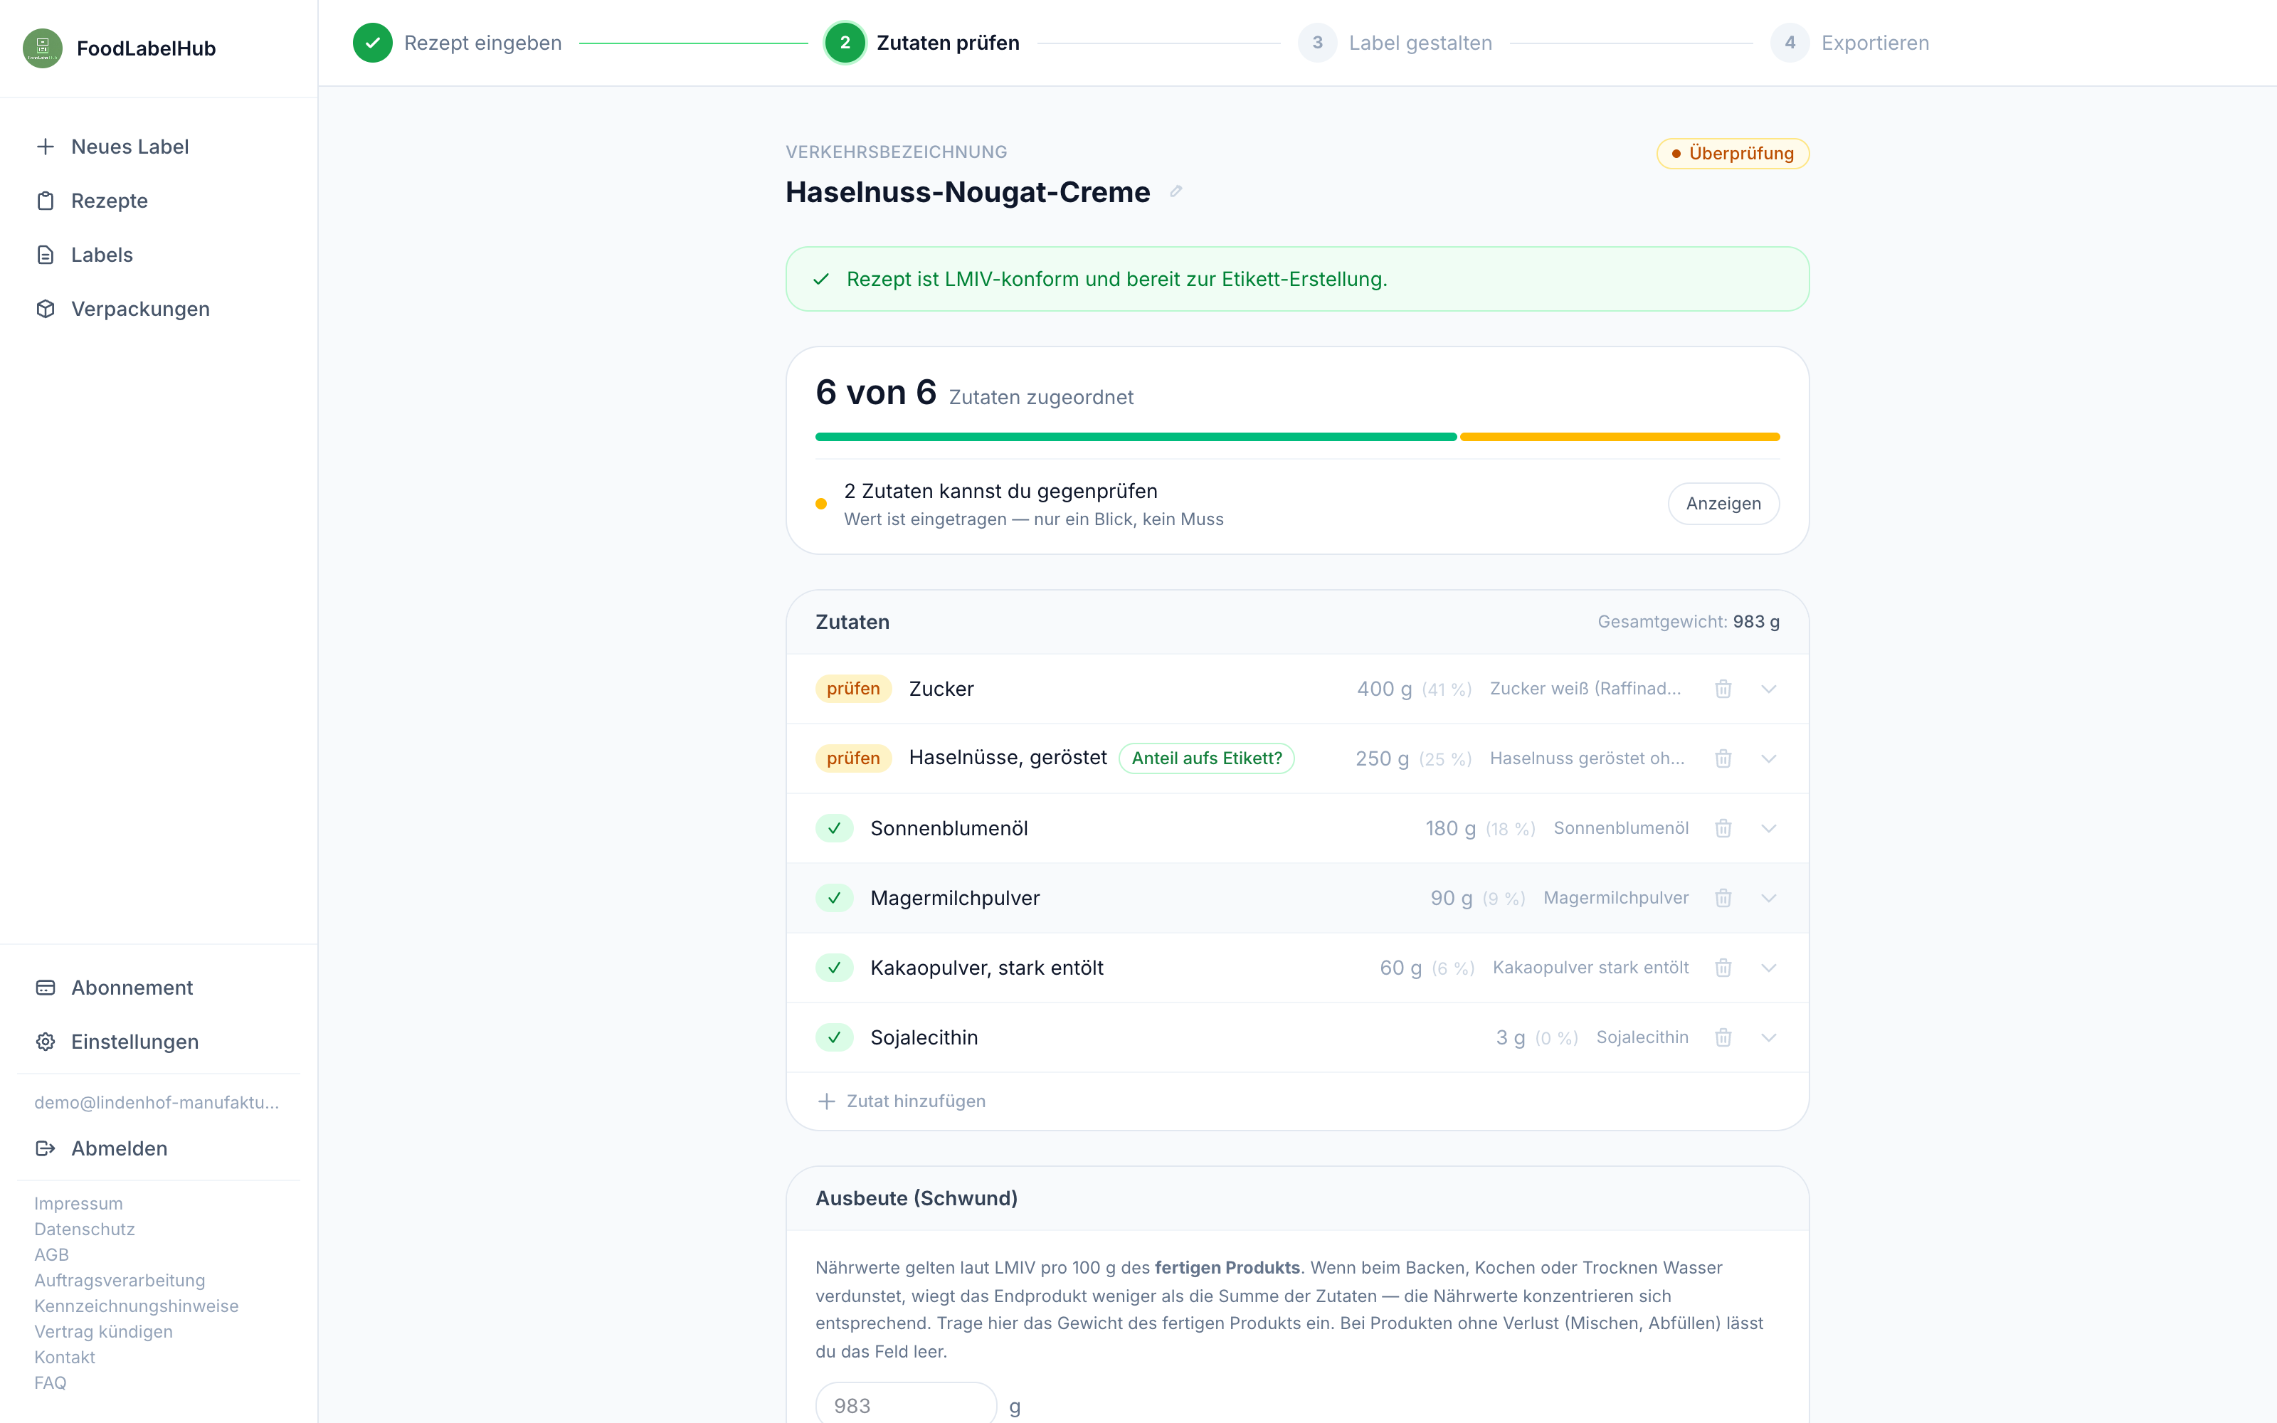Screen dimensions: 2277x1423
Task: Click the check badge beside Magermilchpulver
Action: point(835,898)
